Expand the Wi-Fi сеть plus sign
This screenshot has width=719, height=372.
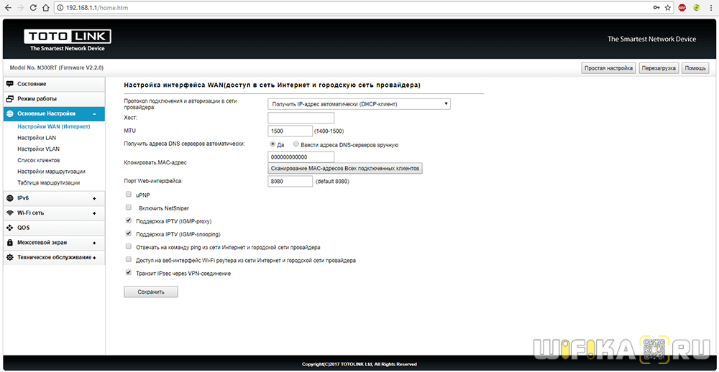tap(94, 213)
